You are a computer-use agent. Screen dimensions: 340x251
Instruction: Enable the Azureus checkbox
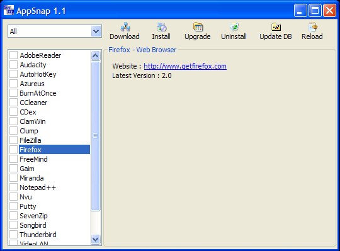(x=13, y=84)
